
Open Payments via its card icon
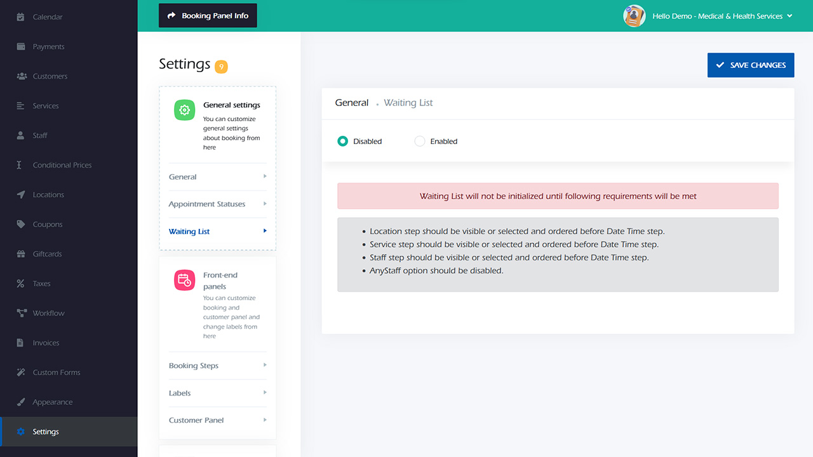pyautogui.click(x=20, y=46)
